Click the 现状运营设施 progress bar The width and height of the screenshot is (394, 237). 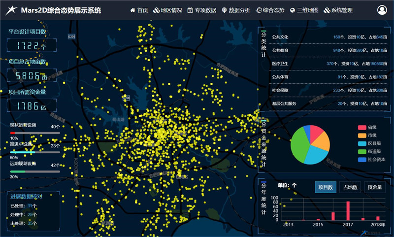tap(35, 133)
